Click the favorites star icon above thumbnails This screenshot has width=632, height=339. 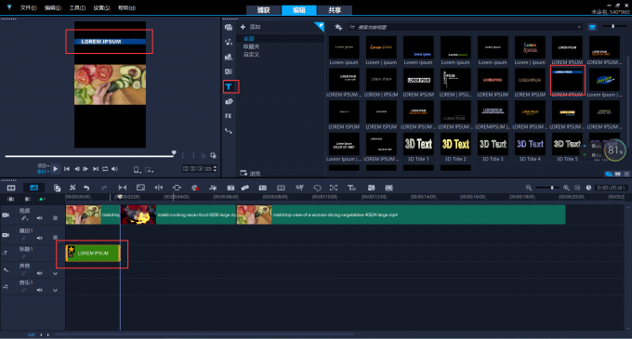(x=338, y=27)
